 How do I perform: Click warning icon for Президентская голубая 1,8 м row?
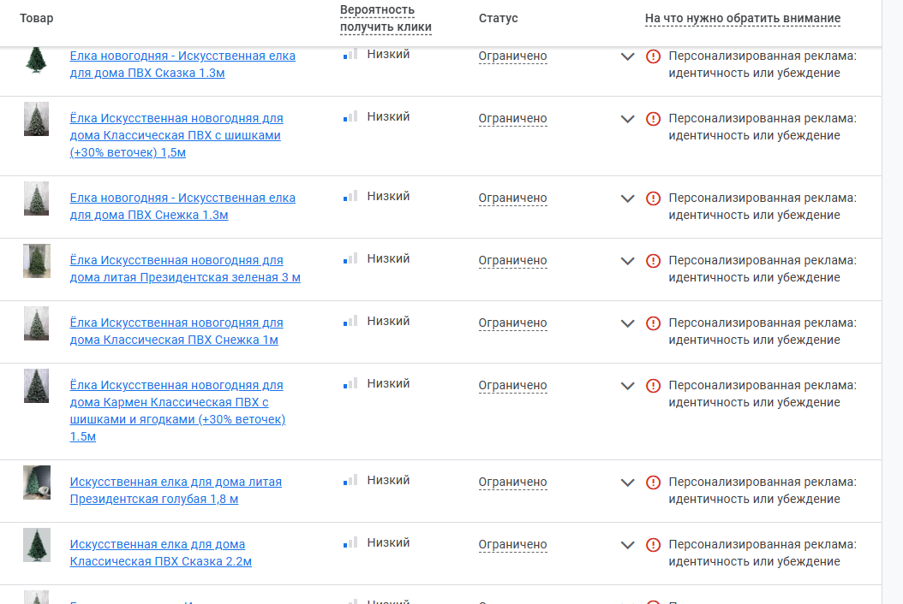click(653, 483)
